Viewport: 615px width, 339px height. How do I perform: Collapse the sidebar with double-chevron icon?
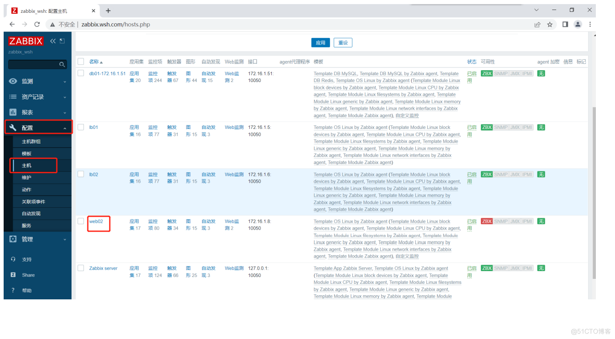(53, 41)
